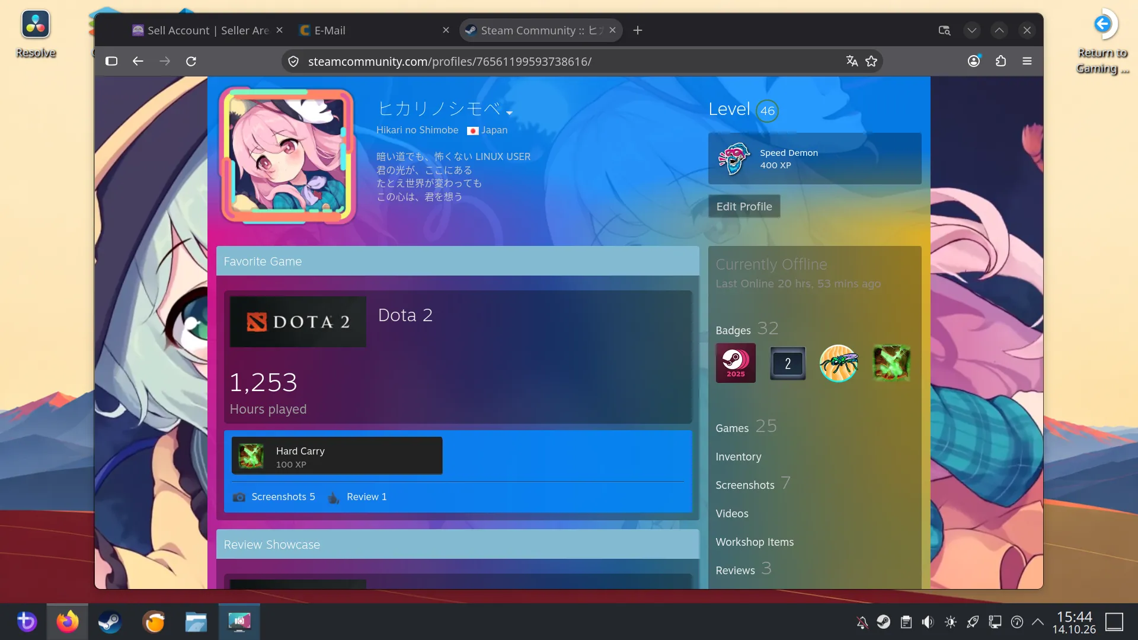Open the browser account icon

(x=974, y=61)
